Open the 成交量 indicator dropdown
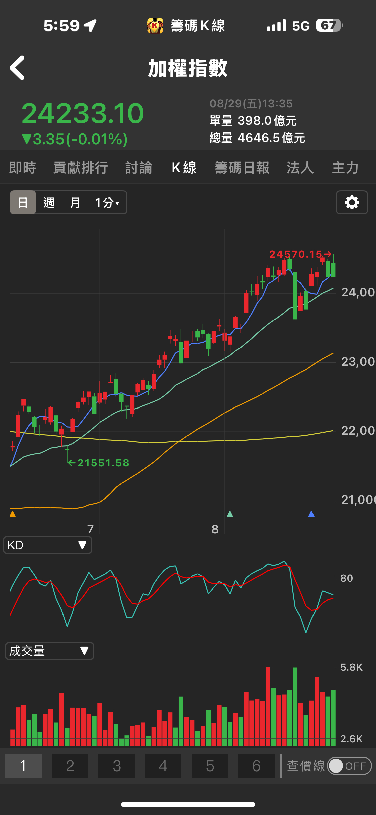 coord(49,651)
